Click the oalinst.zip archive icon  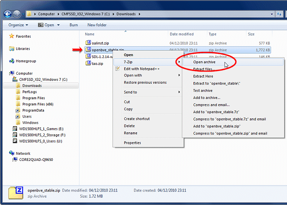click(88, 43)
